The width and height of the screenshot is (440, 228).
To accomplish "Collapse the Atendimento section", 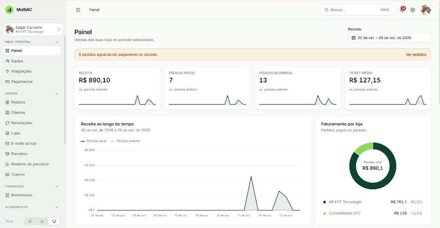I will click(x=57, y=207).
